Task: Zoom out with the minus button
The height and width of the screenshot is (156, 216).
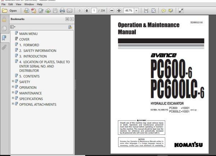Action: pyautogui.click(x=112, y=10)
